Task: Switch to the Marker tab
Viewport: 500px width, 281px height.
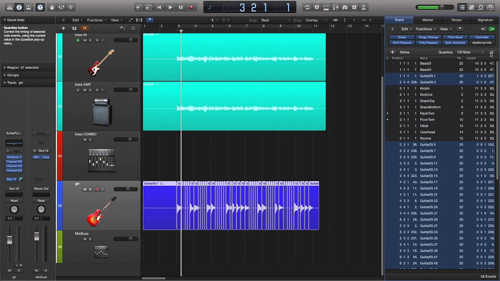Action: [x=428, y=20]
